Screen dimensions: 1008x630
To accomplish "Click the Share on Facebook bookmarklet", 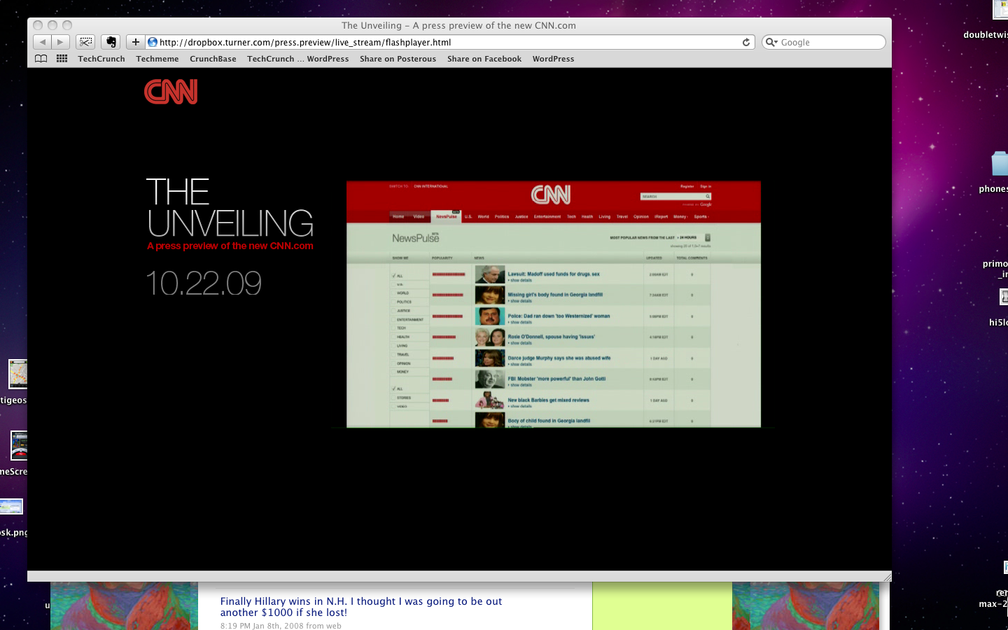I will pyautogui.click(x=484, y=59).
